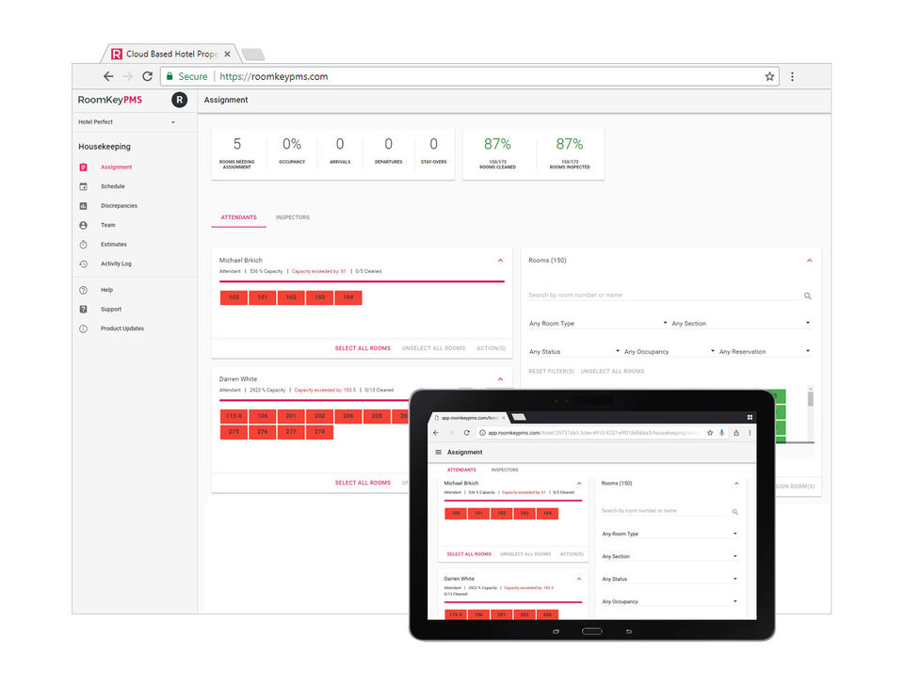Open the Any Room Type dropdown on desktop

click(598, 324)
